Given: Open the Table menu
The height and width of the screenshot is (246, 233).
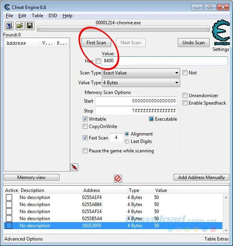Looking at the screenshot, I should pyautogui.click(x=37, y=16).
